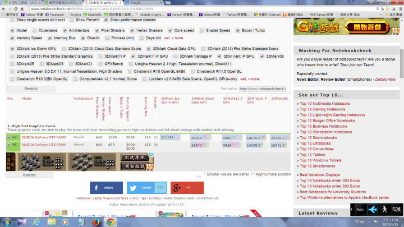Viewport: 404px width, 227px height.
Task: Click the Google Plus +1 button
Action: (x=187, y=188)
